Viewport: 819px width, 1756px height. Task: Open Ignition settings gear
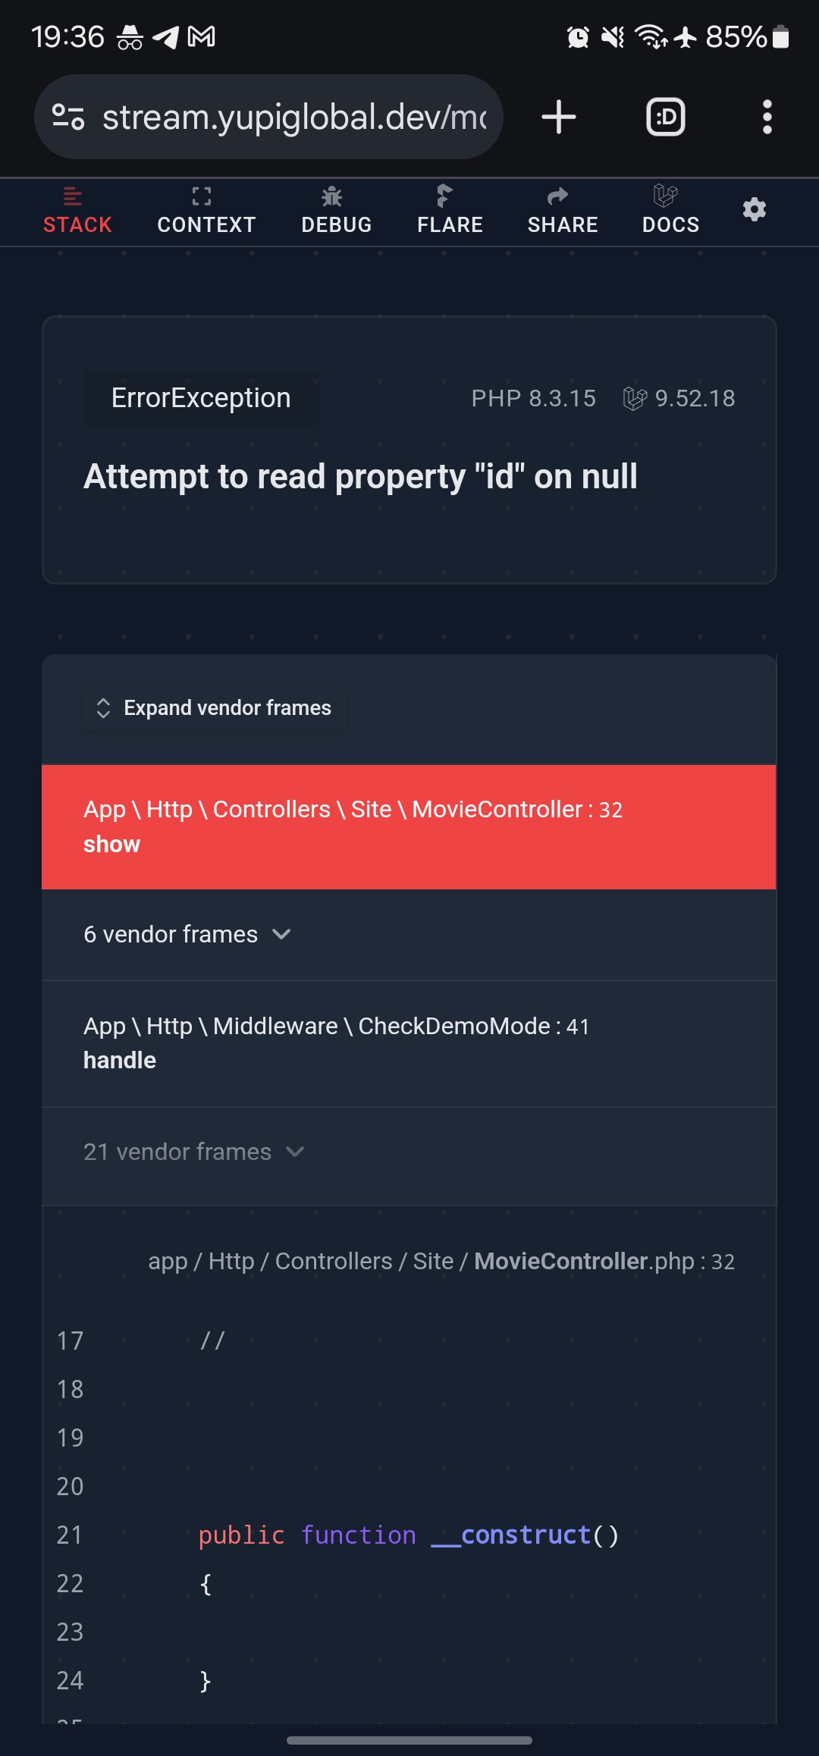coord(754,209)
